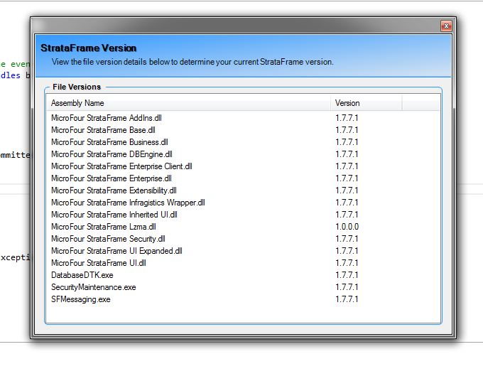Close the StrataFrame Version dialog
This screenshot has height=381, width=483.
click(446, 26)
